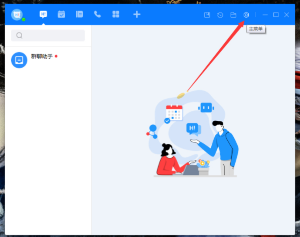300x237 pixels.
Task: Click the plus icon to create new
Action: coord(137,15)
